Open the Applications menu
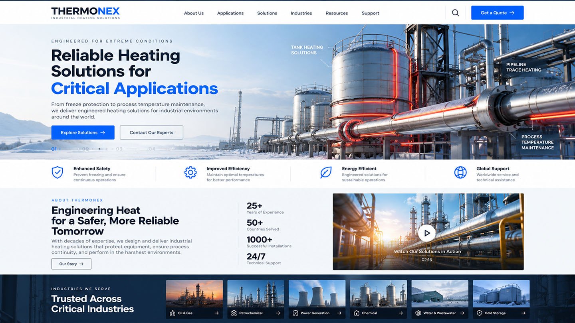Image resolution: width=575 pixels, height=323 pixels. (230, 13)
